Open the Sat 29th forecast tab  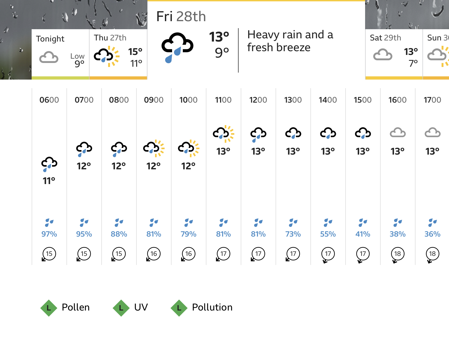click(x=394, y=54)
